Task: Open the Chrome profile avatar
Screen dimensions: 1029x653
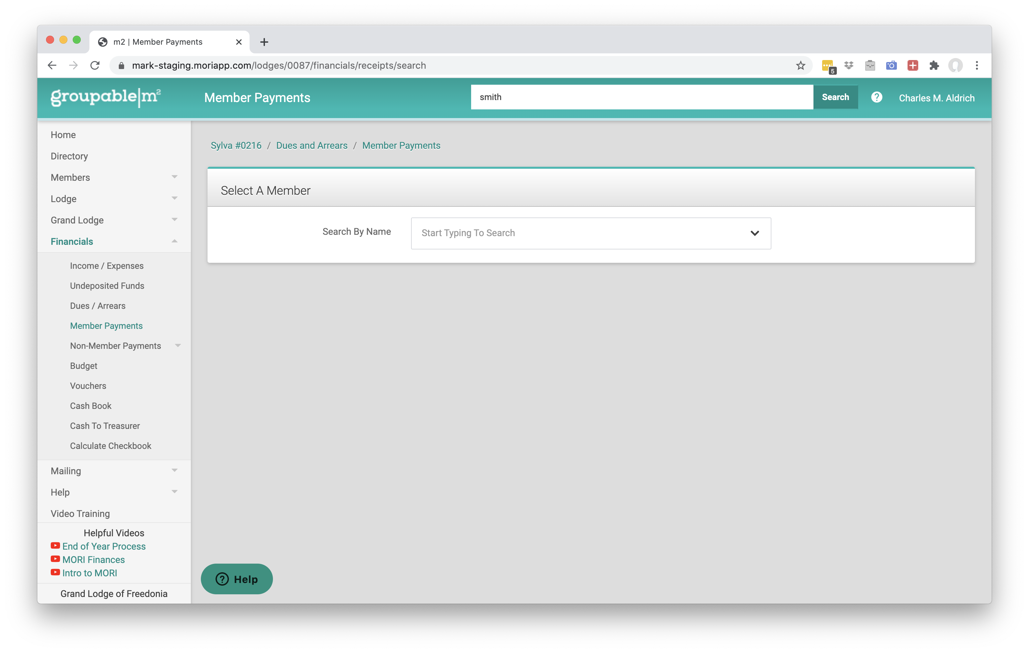Action: 956,65
